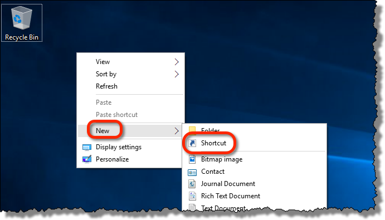Choose the grayed Paste entry

click(130, 102)
